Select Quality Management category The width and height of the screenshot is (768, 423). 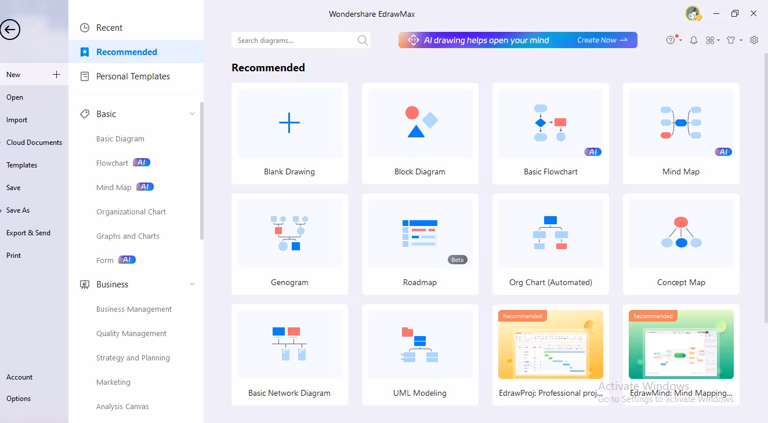(x=131, y=333)
